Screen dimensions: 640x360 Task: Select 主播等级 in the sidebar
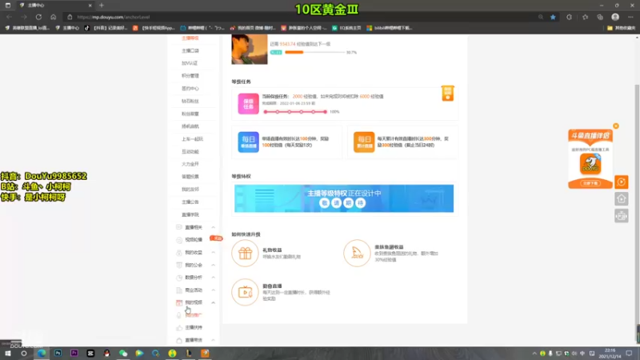pos(190,38)
